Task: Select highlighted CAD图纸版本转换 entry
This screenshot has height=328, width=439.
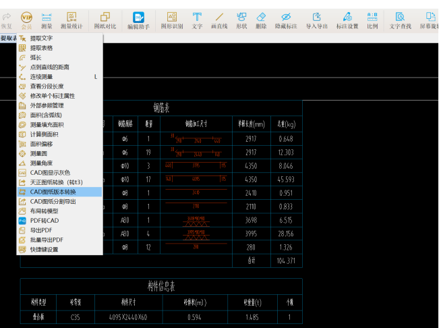Action: (x=59, y=192)
